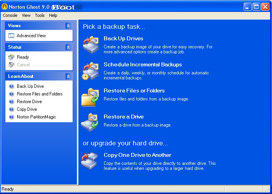Click the help icon beside Restore Drive

11,102
